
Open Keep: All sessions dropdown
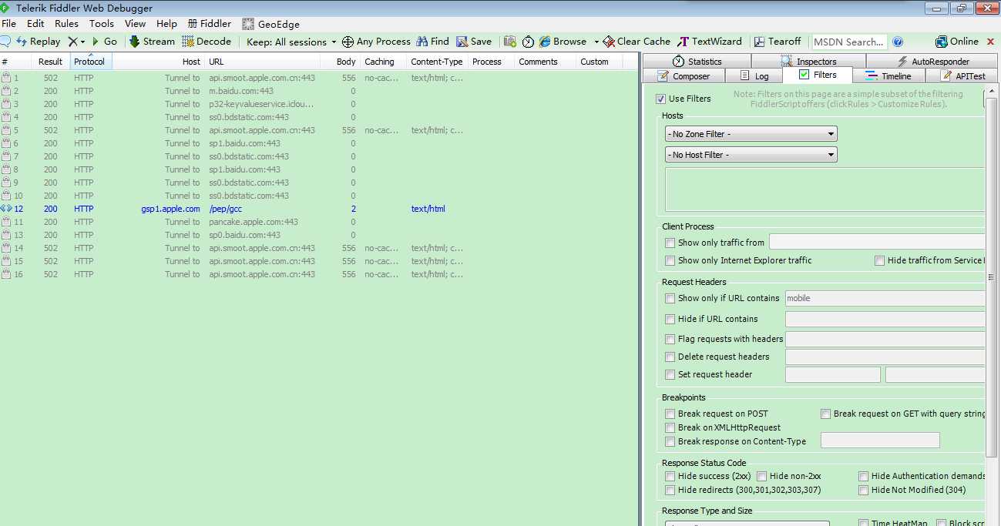[x=291, y=42]
